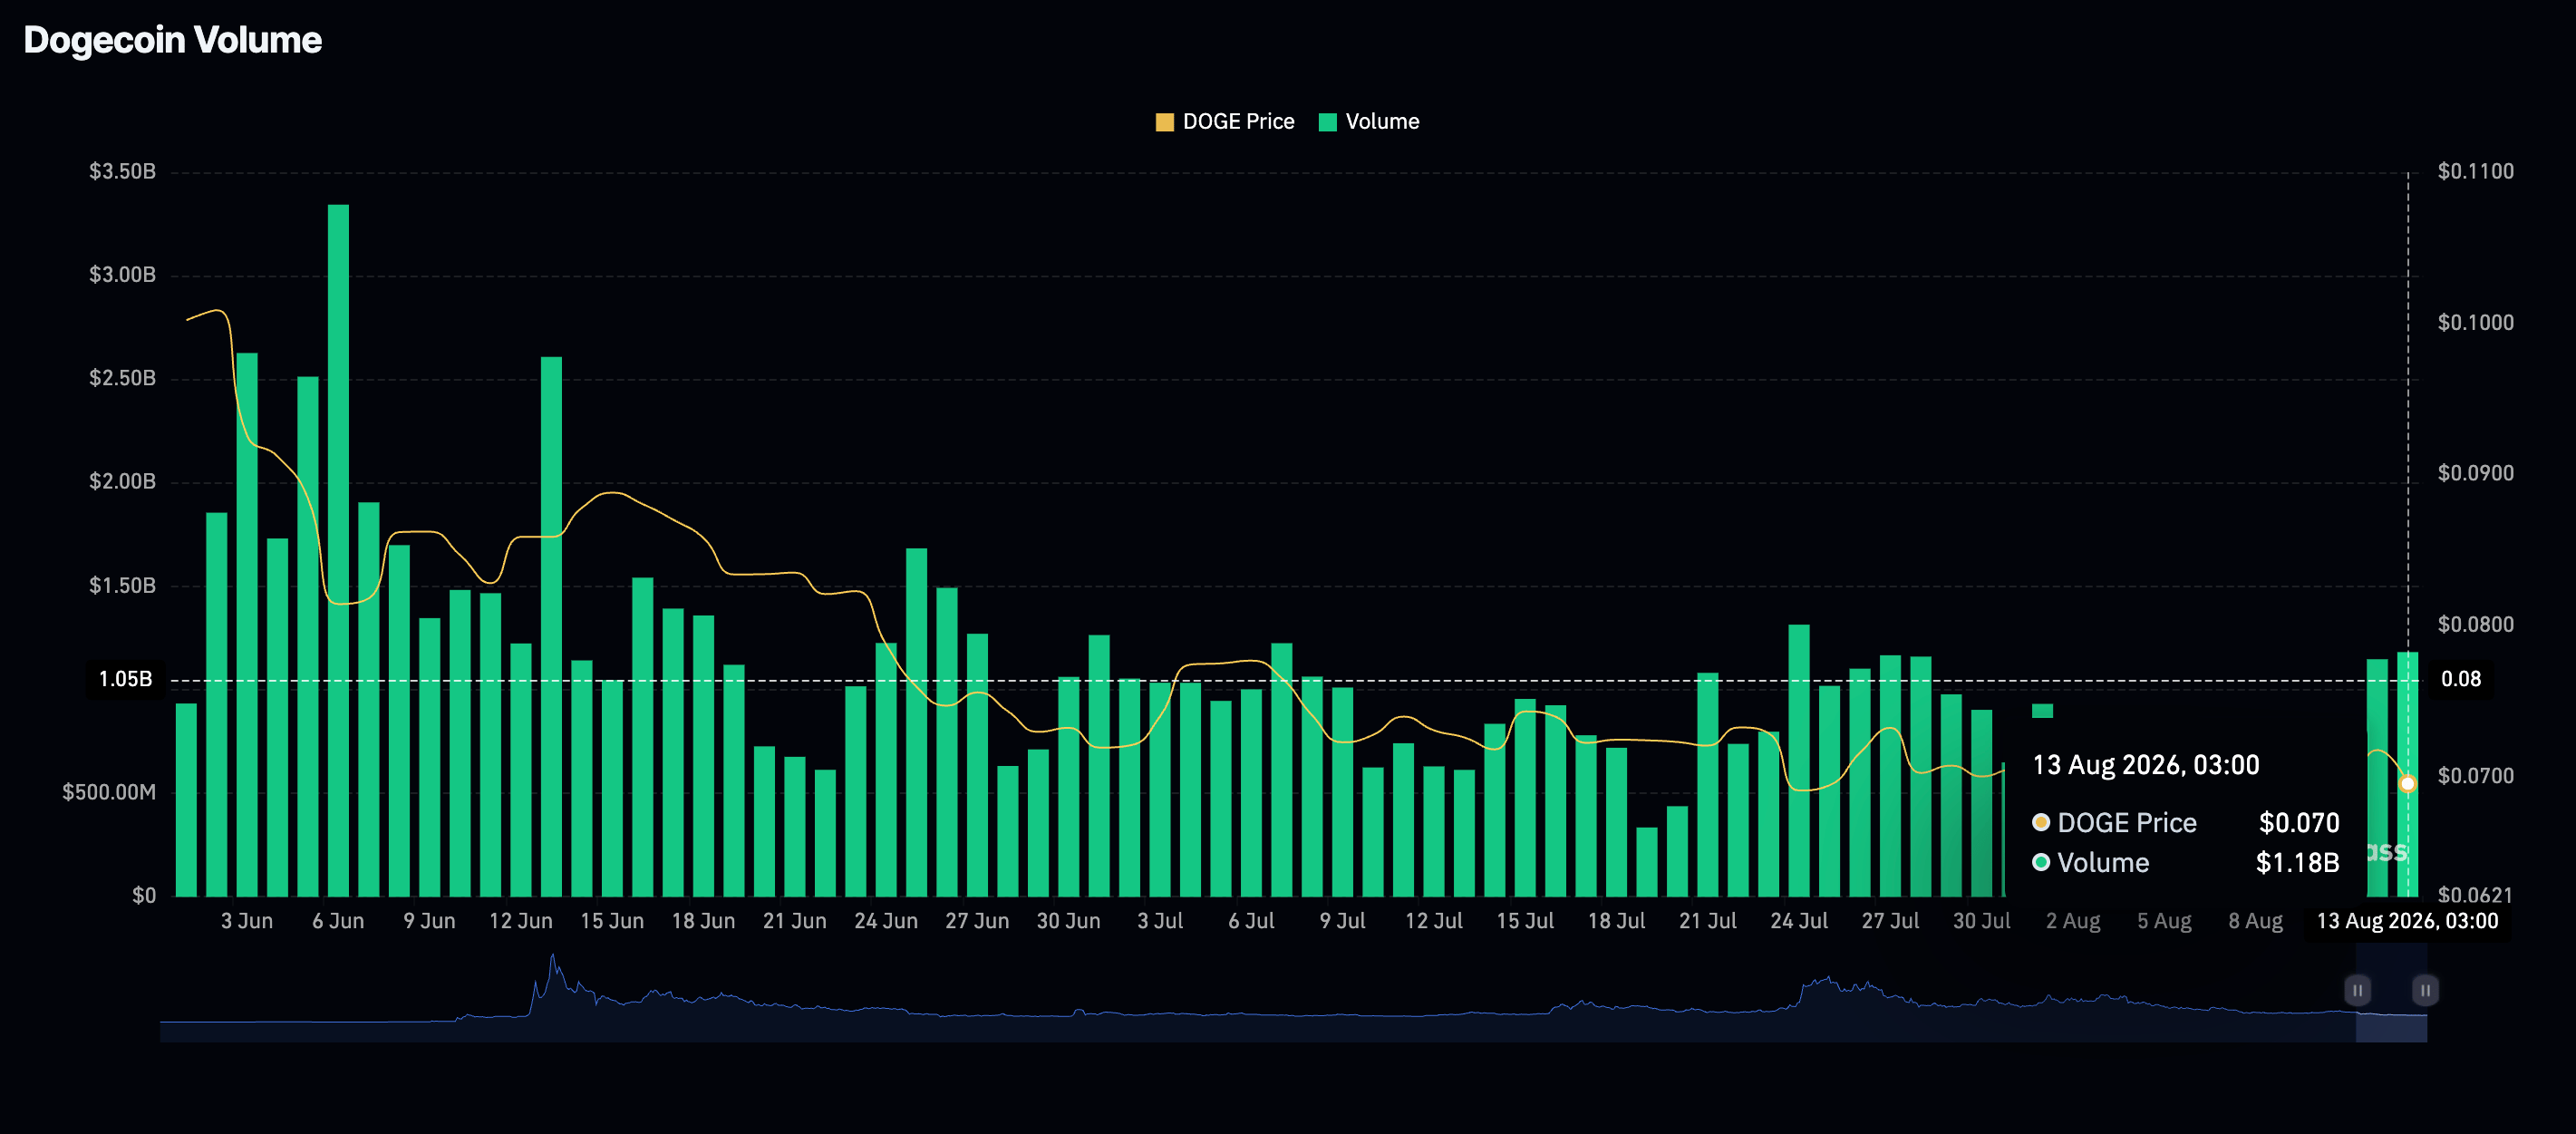
Task: Click the tallest volume bar near 6 Jun
Action: (x=338, y=550)
